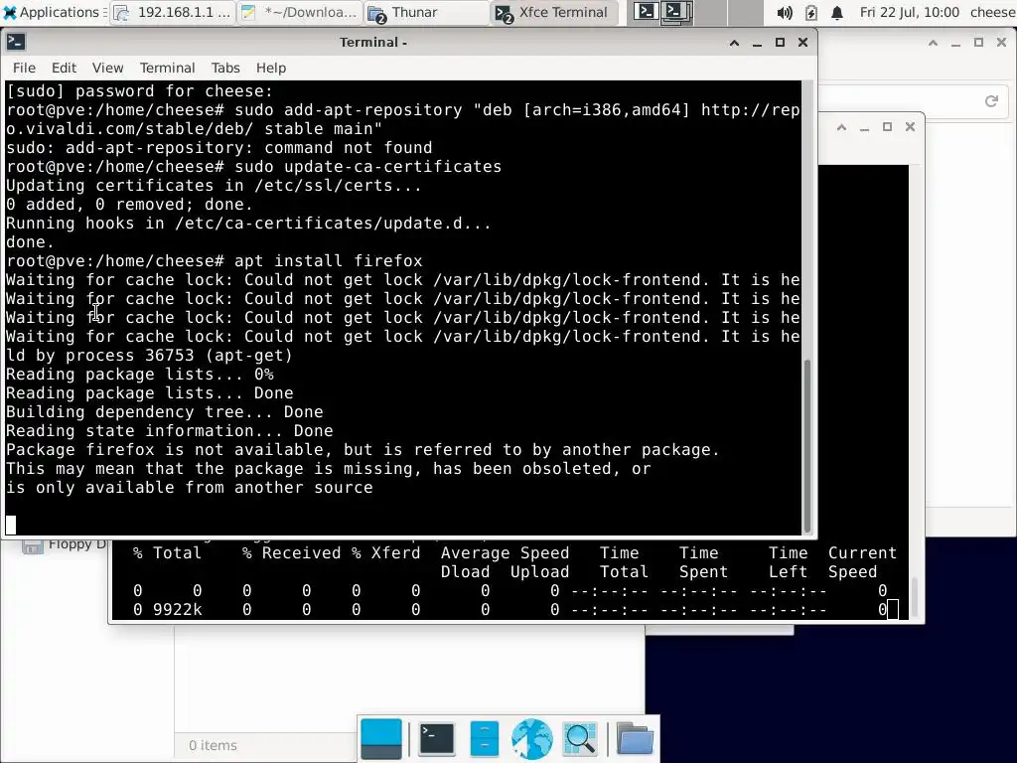Switch to the Xfce Terminal taskbar button
This screenshot has width=1017, height=763.
552,12
